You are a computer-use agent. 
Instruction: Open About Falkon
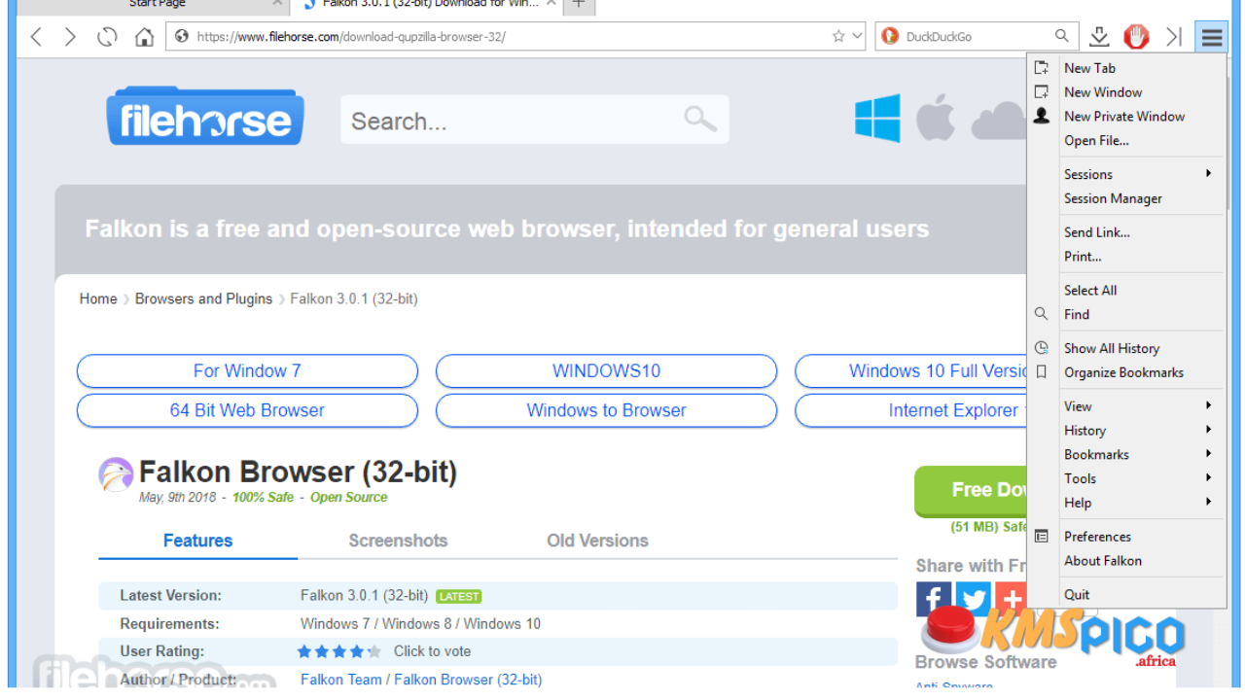(x=1126, y=561)
